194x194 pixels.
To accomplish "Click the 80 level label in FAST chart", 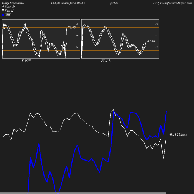I will point(77,24).
